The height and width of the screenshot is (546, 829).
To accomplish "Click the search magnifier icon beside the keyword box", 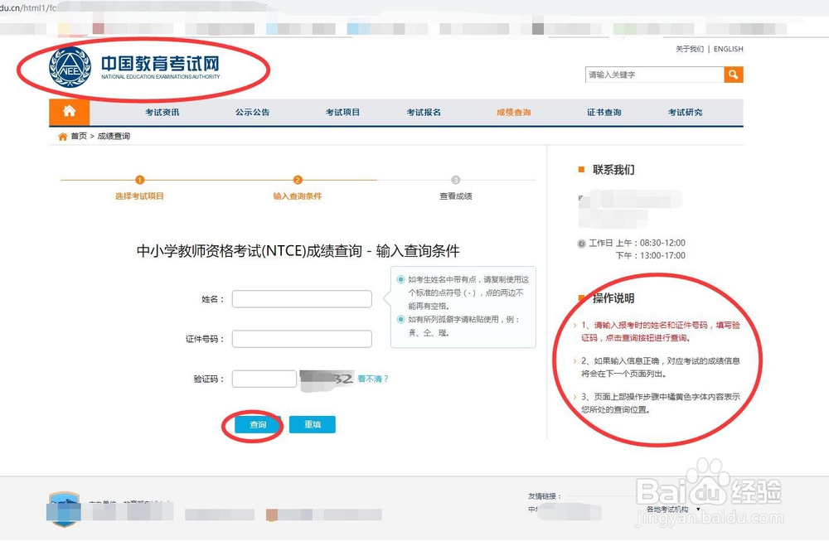I will 734,75.
